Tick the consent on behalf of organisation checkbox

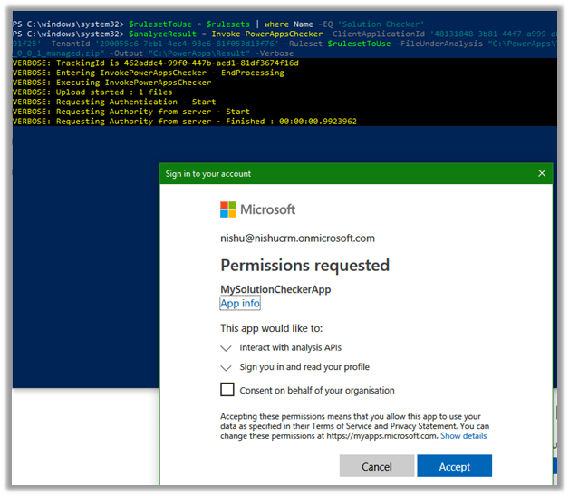(x=228, y=390)
